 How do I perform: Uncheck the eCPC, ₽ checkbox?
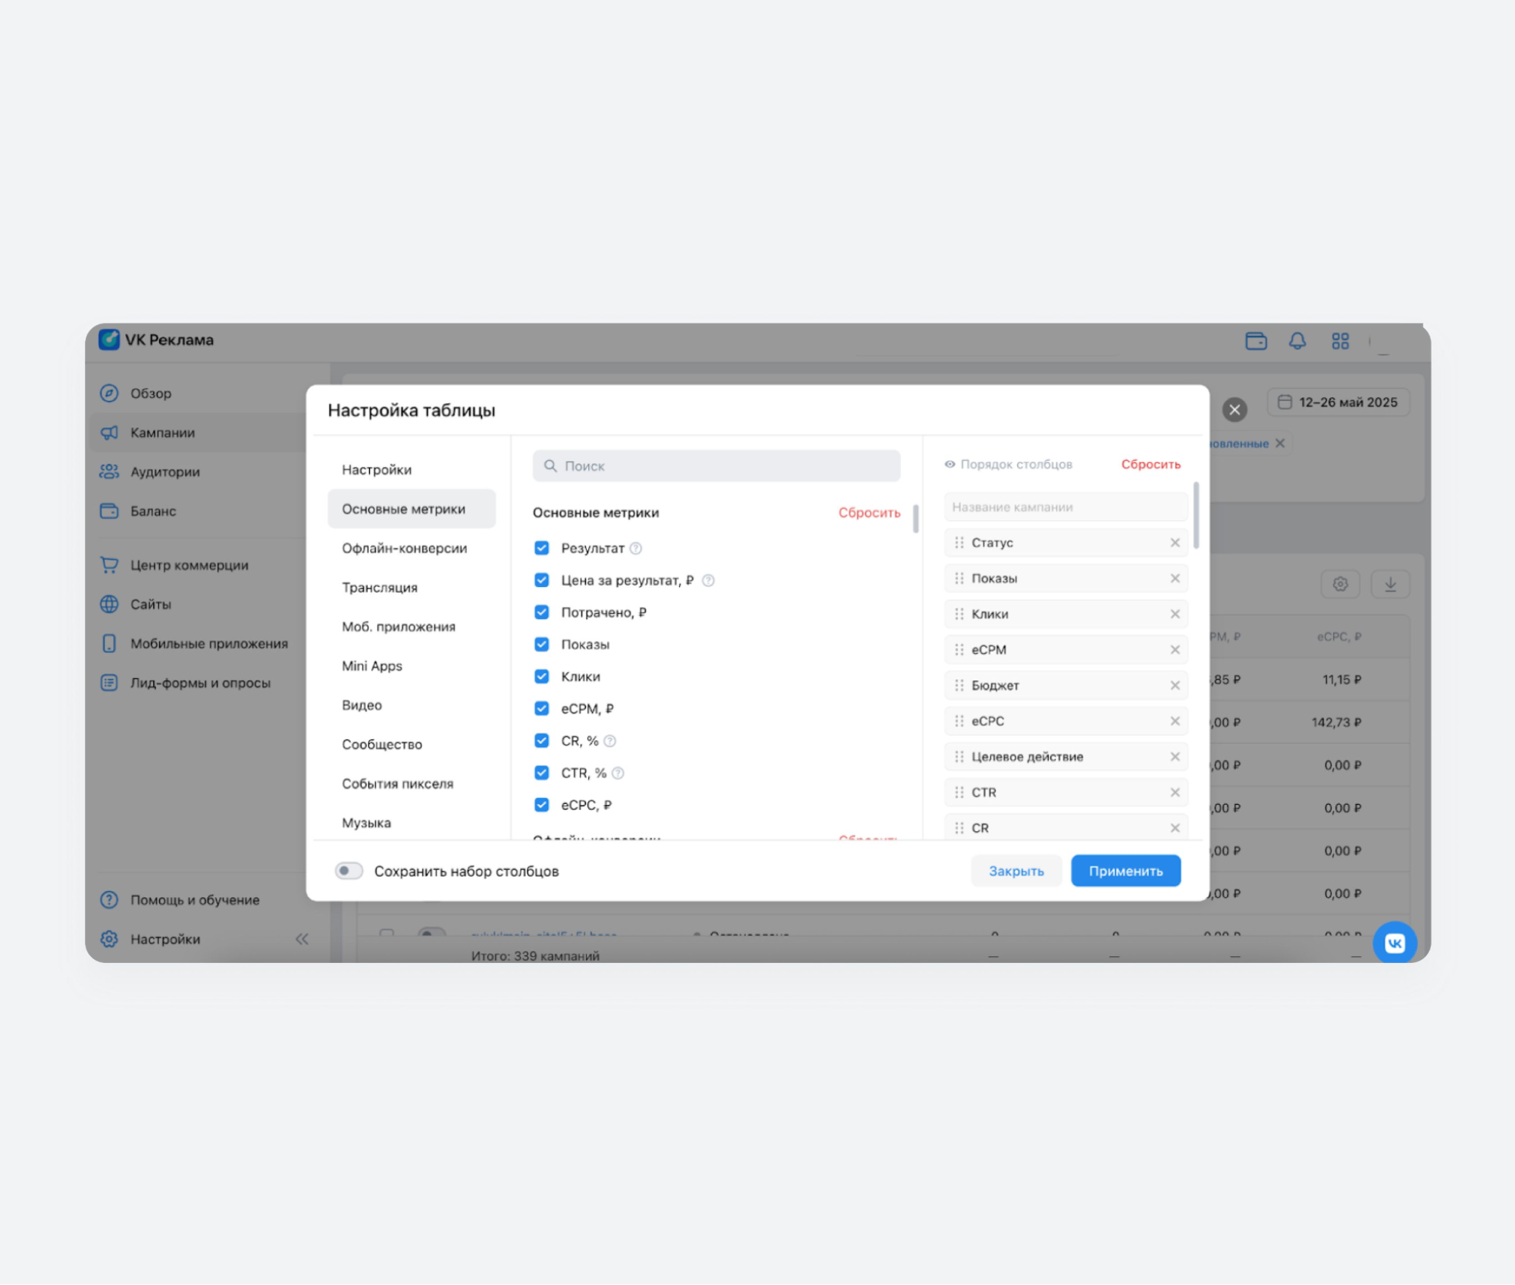(541, 805)
